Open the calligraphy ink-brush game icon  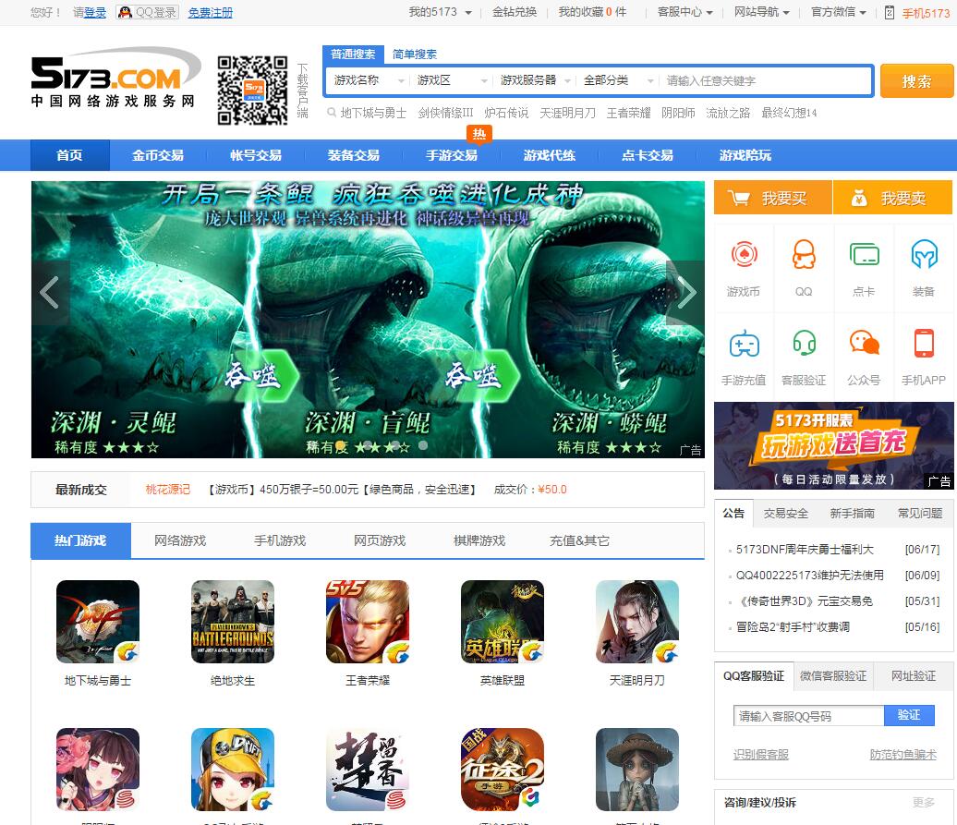pyautogui.click(x=368, y=770)
